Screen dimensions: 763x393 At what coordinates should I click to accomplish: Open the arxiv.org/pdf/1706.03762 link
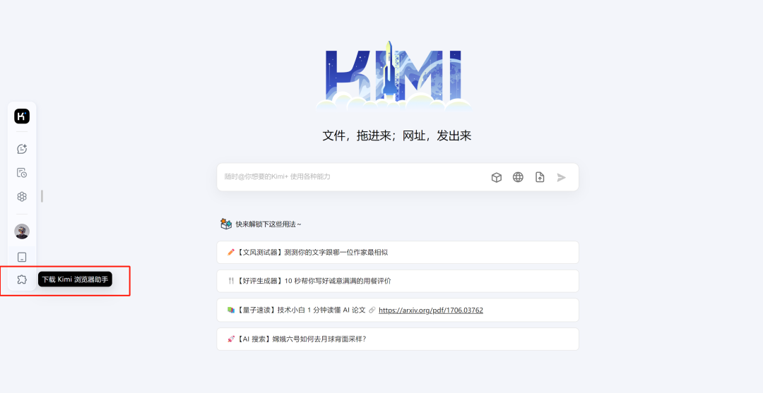(x=431, y=310)
